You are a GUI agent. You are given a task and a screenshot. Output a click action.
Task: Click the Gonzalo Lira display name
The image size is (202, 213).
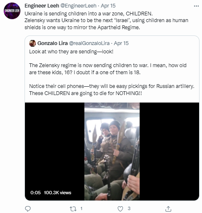52,43
